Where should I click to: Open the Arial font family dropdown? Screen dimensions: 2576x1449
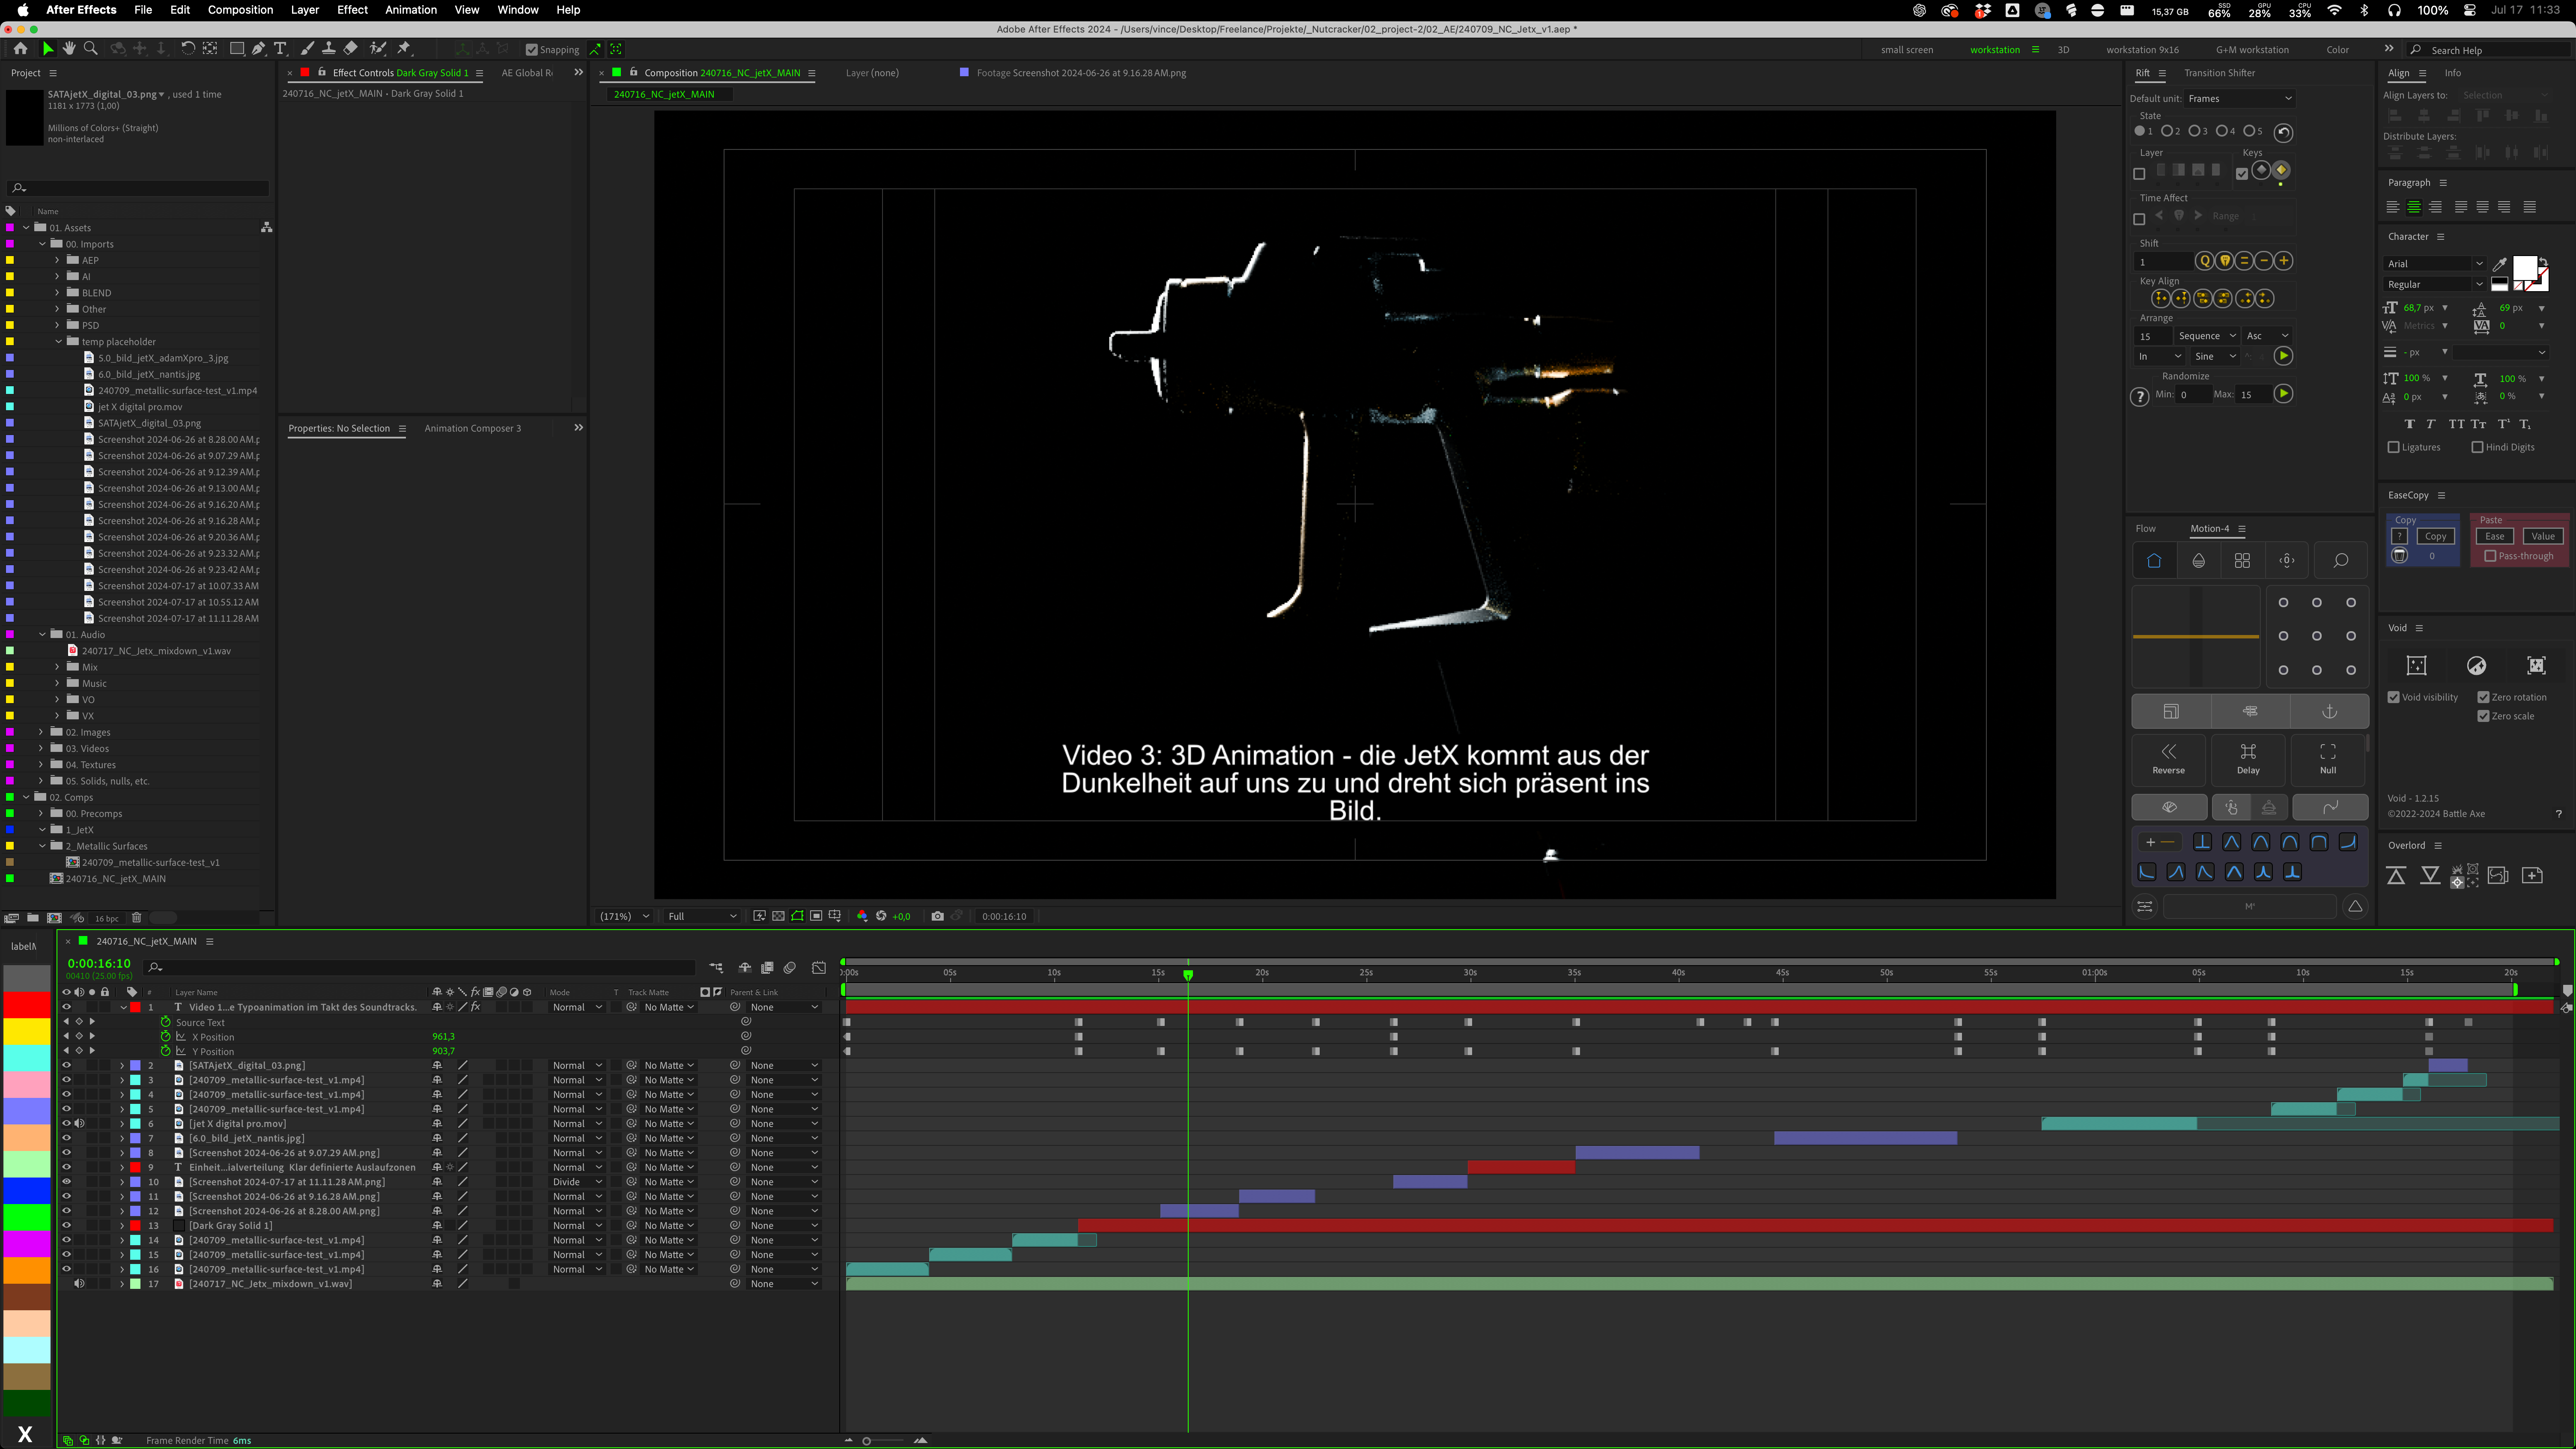click(2434, 264)
